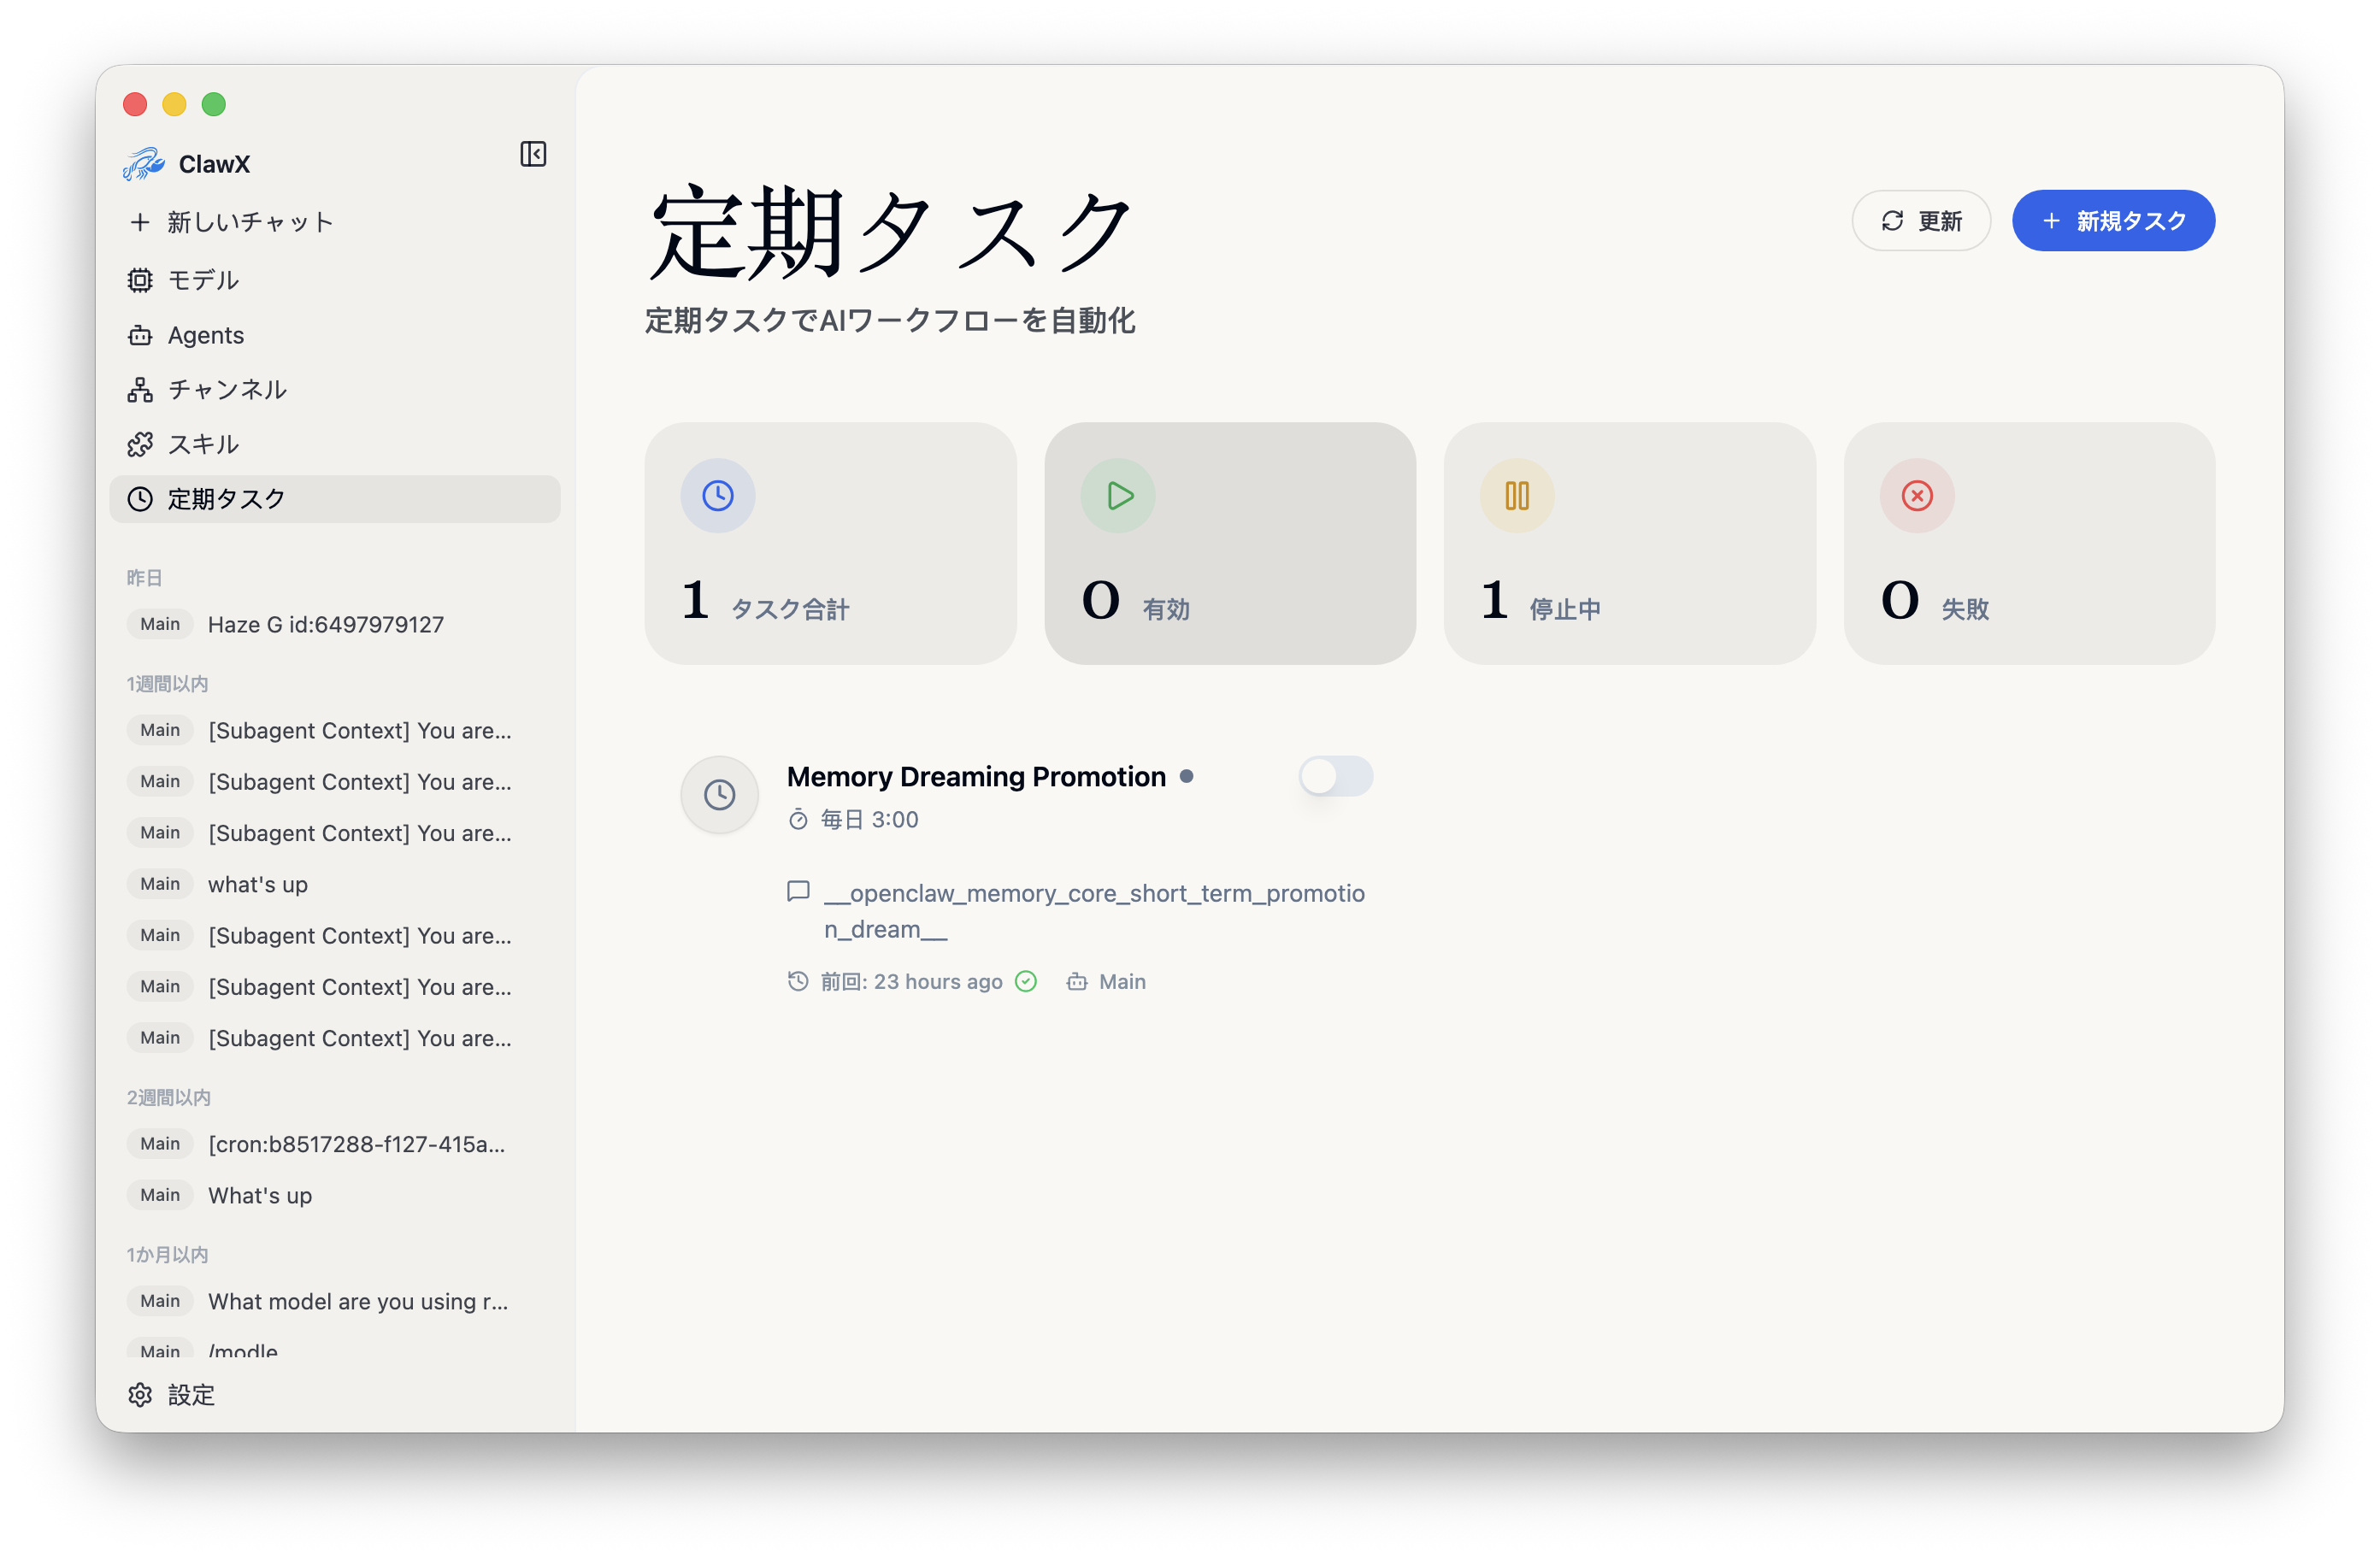Screen dimensions: 2380x1559
Task: Select the 有効 summary card
Action: (1230, 543)
